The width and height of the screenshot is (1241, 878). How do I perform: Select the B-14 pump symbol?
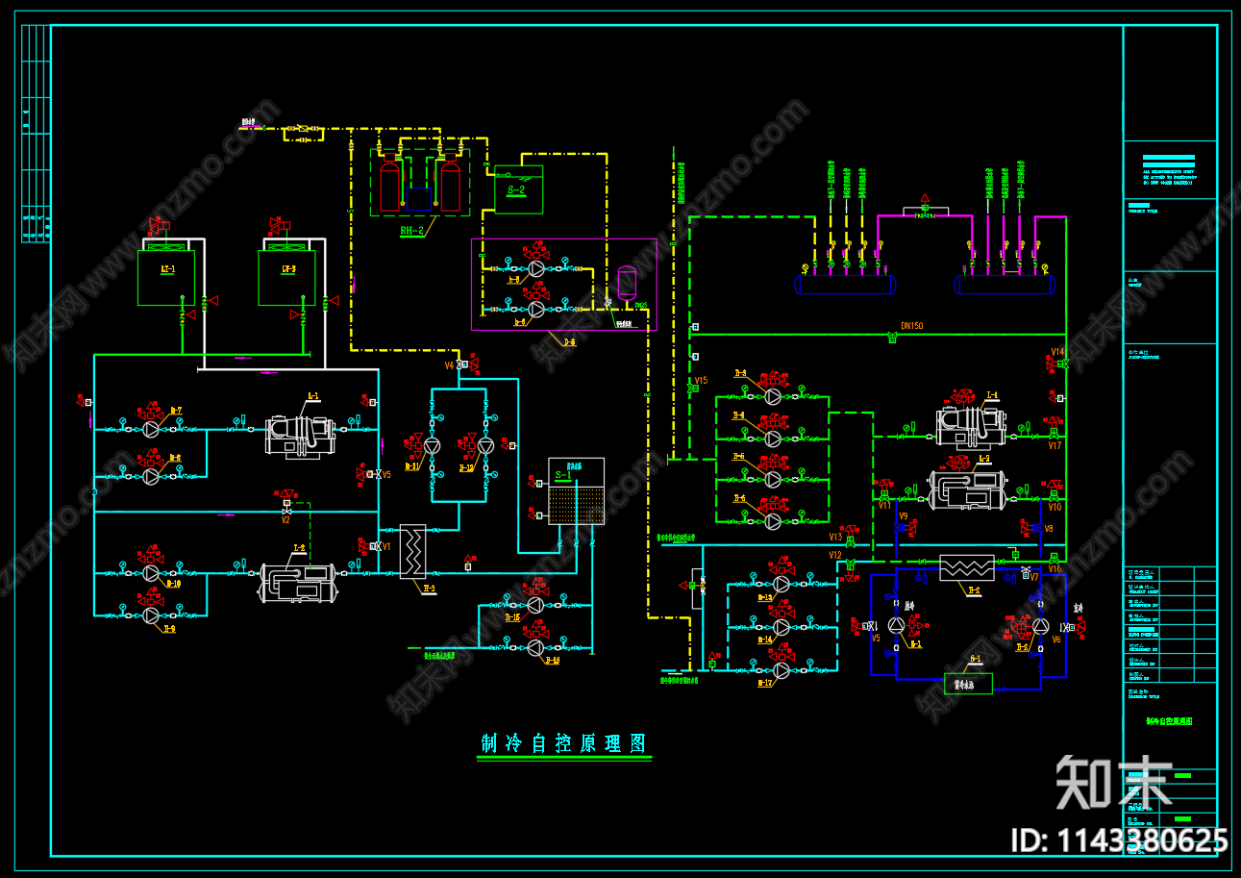click(x=782, y=627)
